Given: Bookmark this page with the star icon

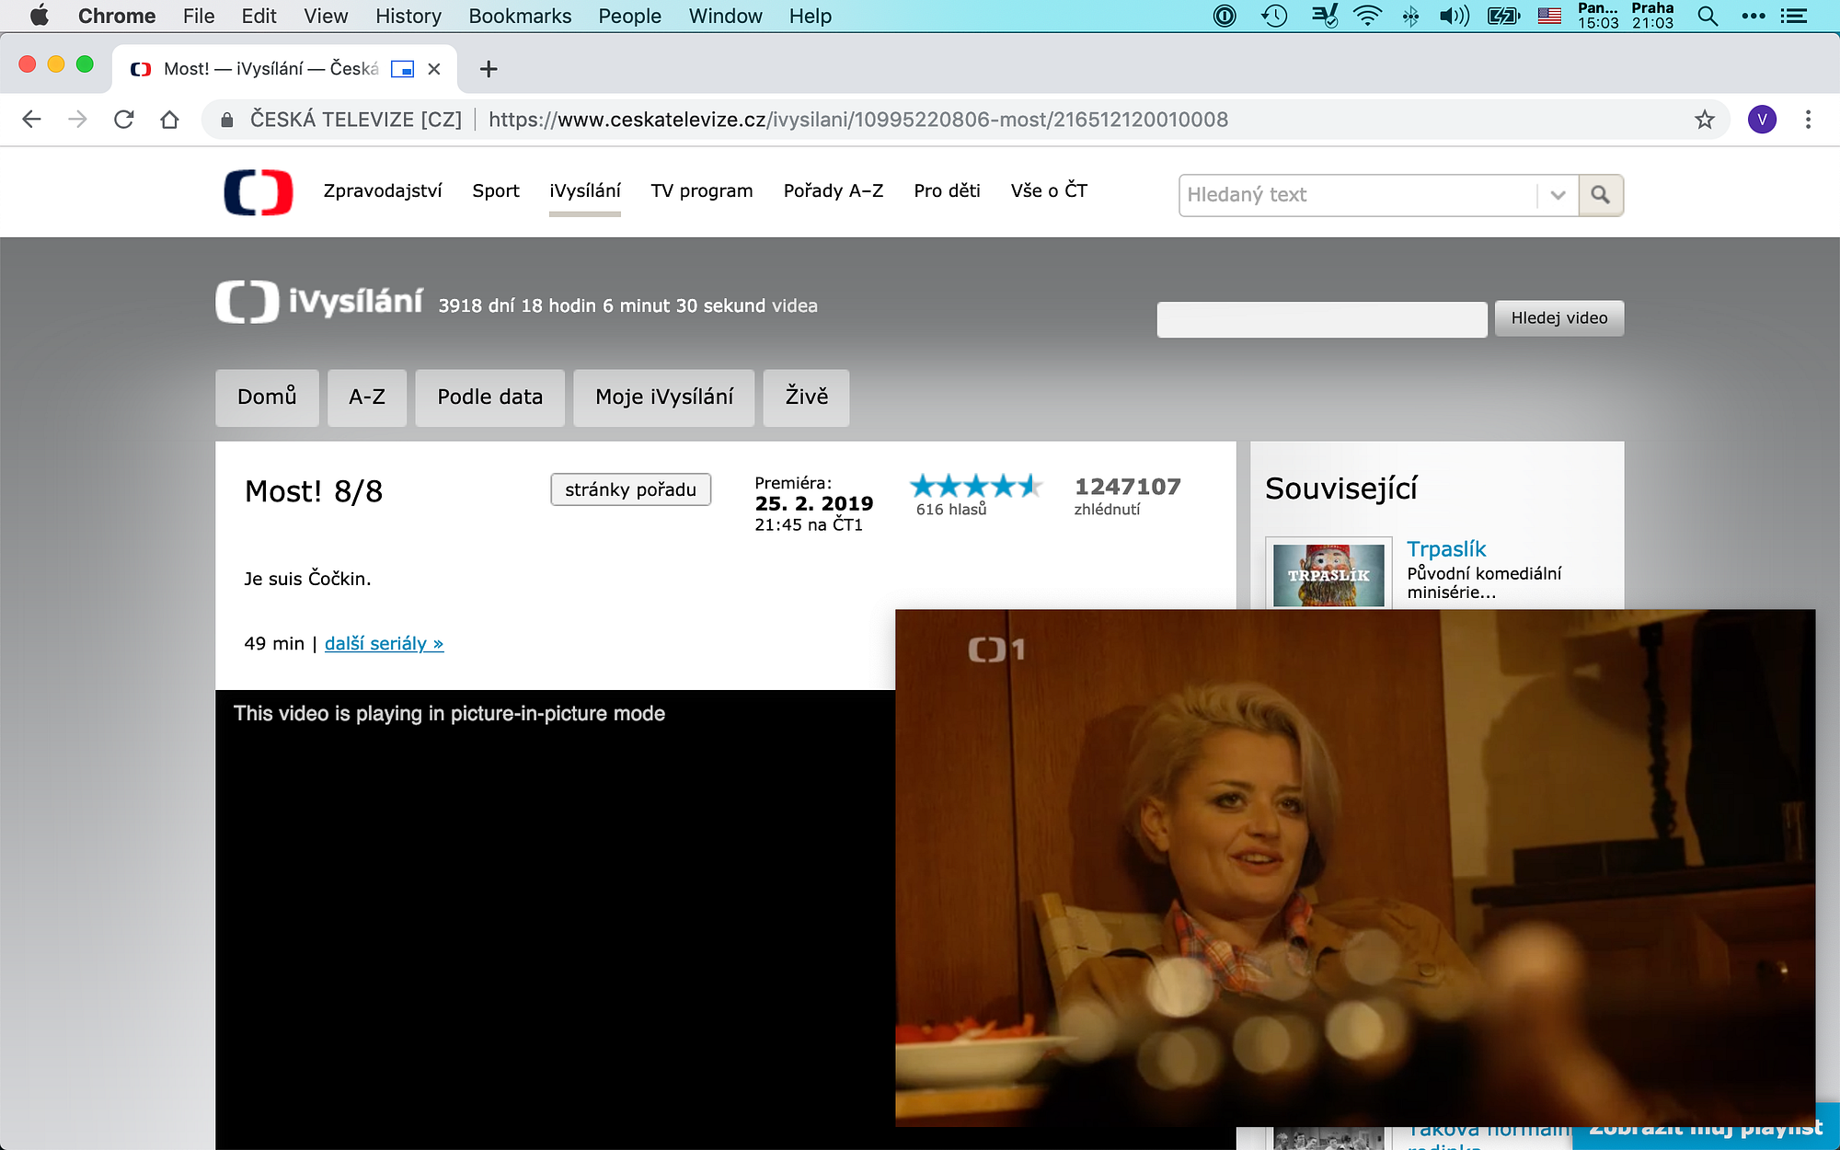Looking at the screenshot, I should pos(1705,120).
